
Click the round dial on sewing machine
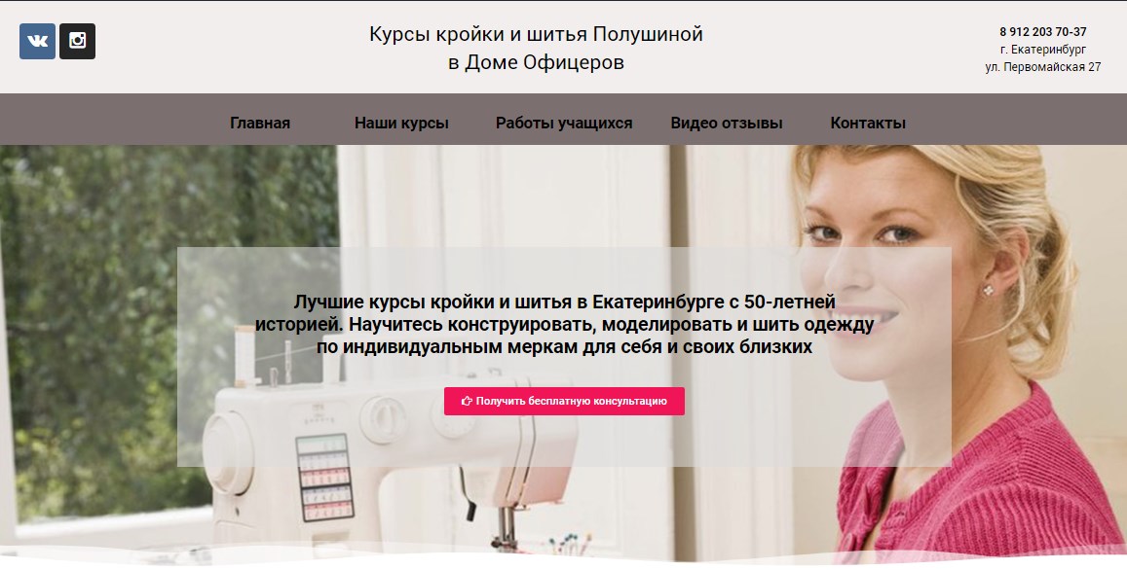384,419
